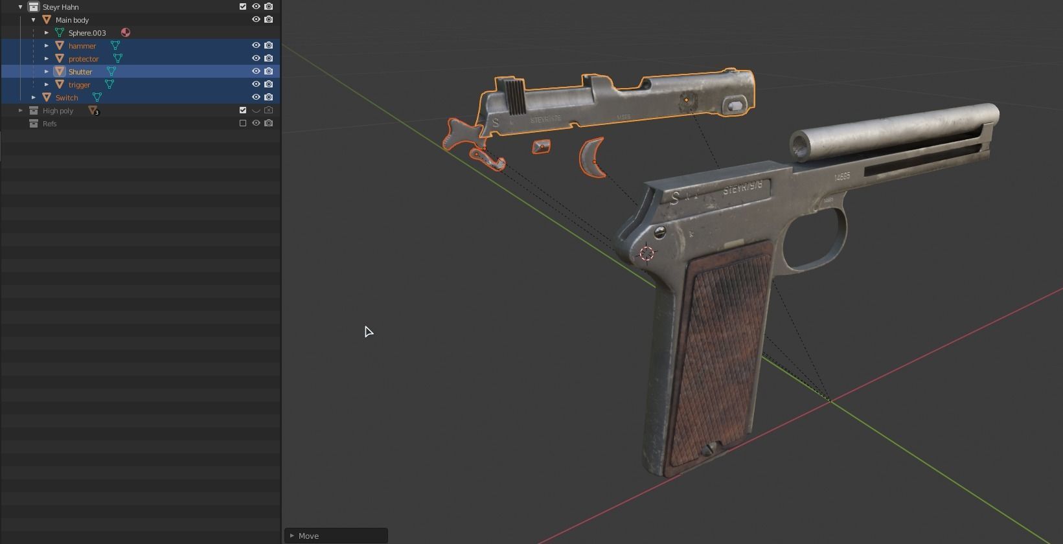This screenshot has width=1063, height=544.
Task: Expand the High poly collection
Action: (x=21, y=110)
